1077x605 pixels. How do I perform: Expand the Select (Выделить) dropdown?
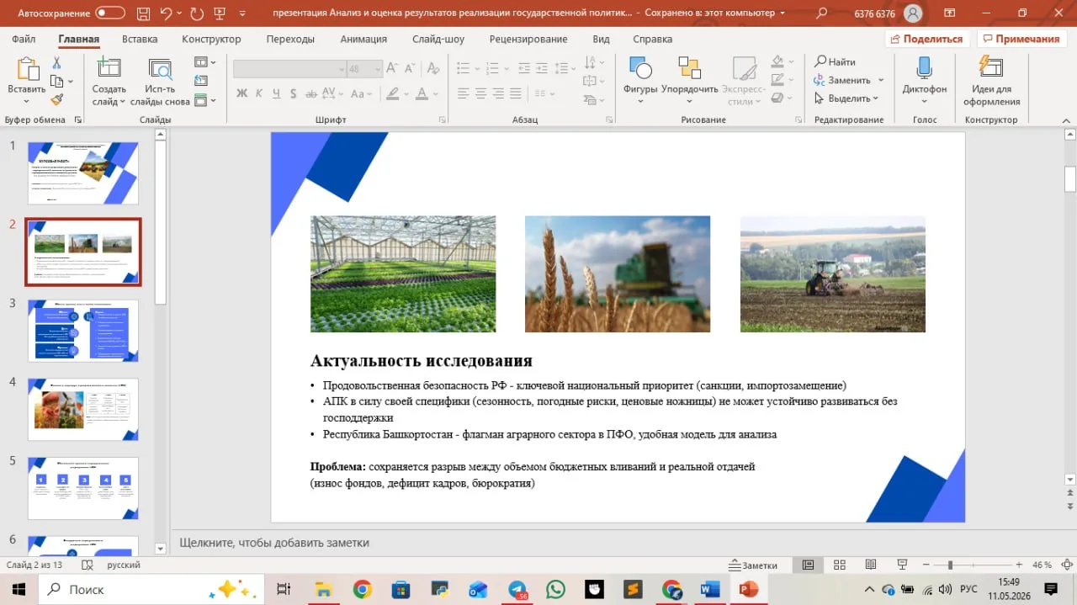coord(847,98)
